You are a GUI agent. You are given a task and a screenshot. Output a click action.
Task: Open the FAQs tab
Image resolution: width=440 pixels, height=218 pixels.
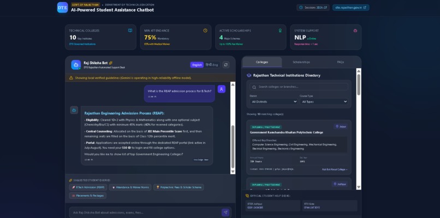(x=341, y=62)
